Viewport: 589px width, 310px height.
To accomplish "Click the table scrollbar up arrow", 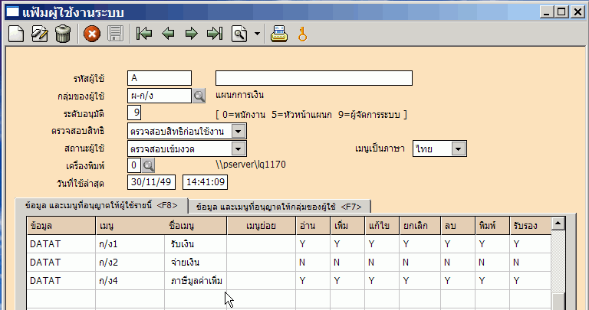I will 558,224.
